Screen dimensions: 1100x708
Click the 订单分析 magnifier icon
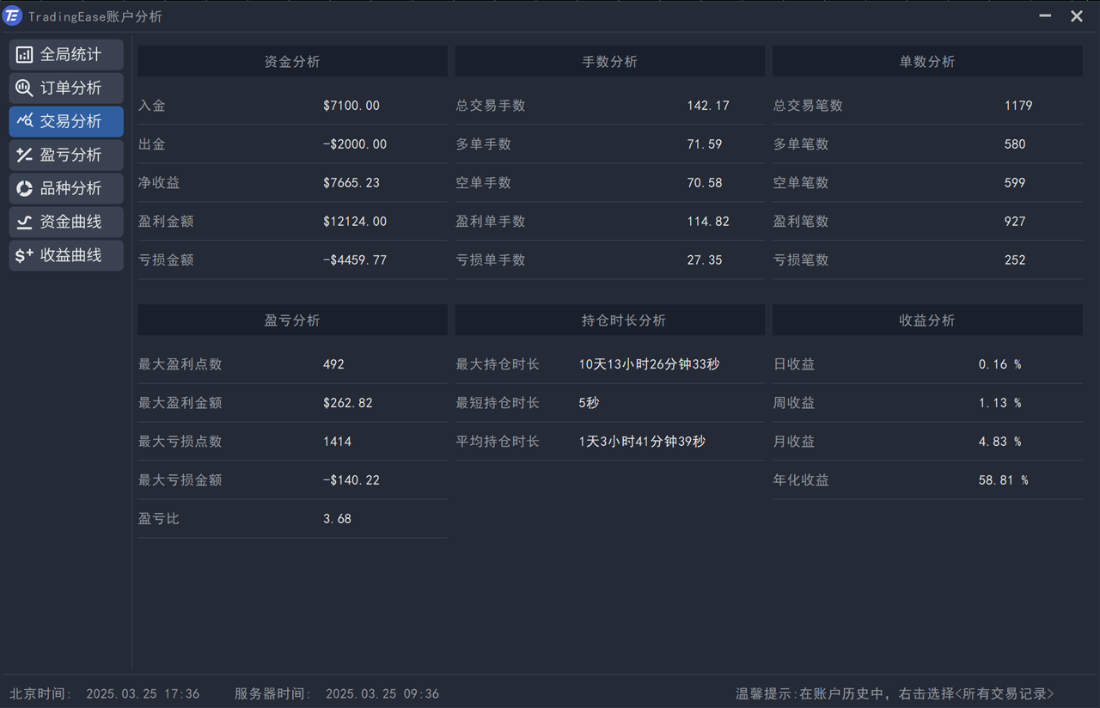(25, 88)
